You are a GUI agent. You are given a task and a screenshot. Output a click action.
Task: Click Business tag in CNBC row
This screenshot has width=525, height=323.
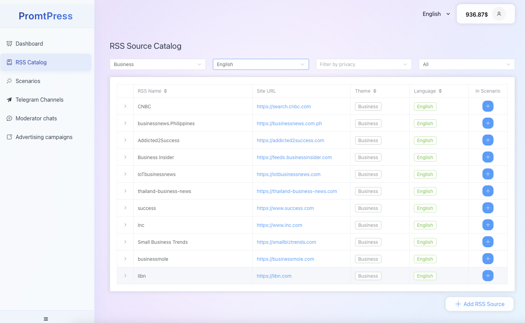368,107
